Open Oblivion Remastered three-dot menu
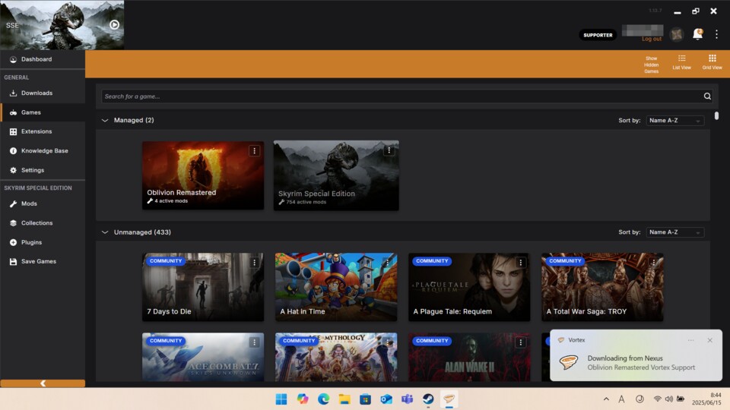Image resolution: width=730 pixels, height=410 pixels. click(x=255, y=151)
